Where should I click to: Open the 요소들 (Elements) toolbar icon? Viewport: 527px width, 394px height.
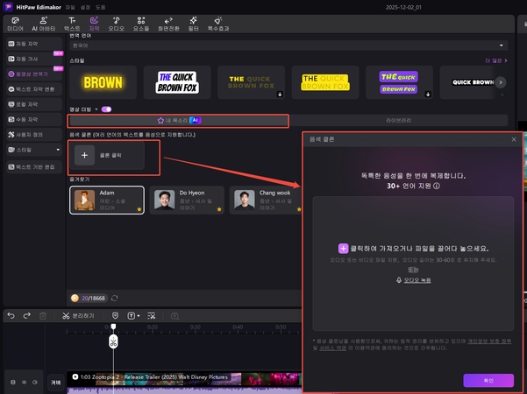141,24
